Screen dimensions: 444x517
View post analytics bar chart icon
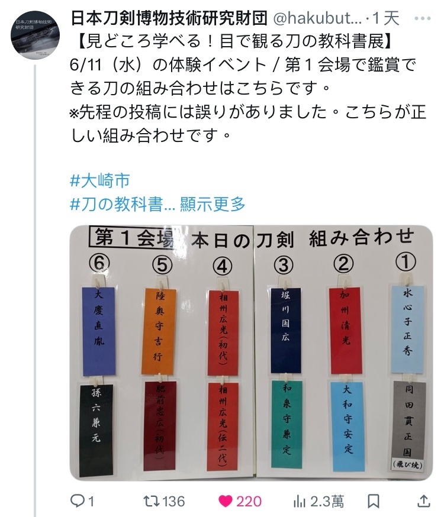tap(300, 502)
